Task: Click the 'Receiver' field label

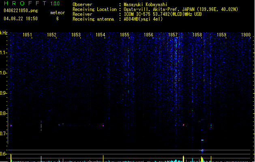Action: (x=82, y=14)
